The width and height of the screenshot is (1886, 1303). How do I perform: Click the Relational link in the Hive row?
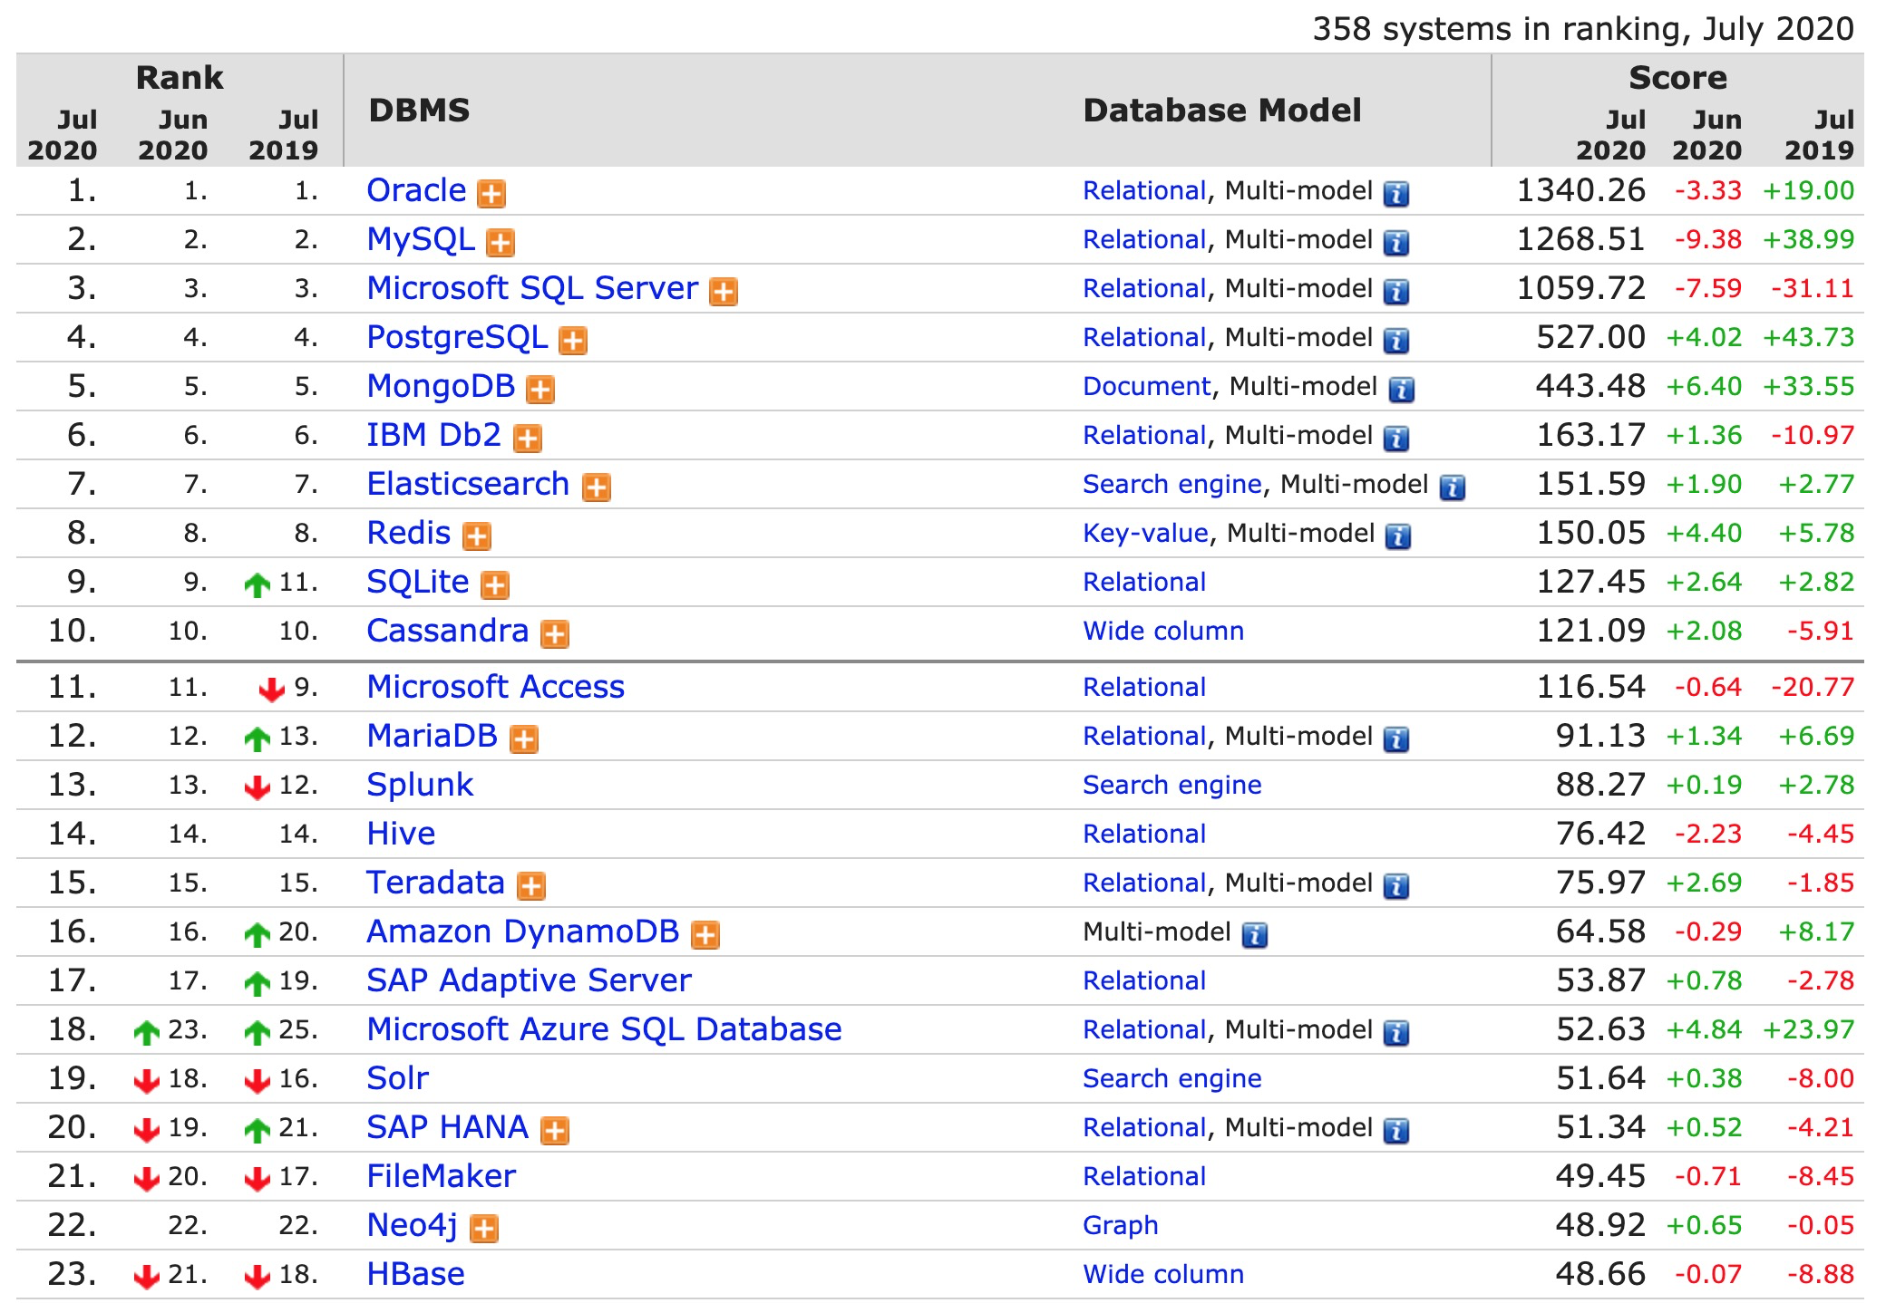(x=1144, y=834)
